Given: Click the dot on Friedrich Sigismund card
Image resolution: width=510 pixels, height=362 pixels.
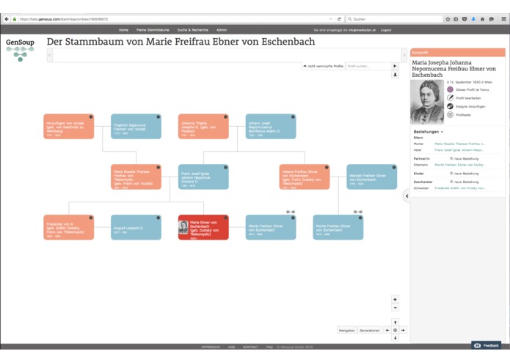Looking at the screenshot, I should [x=159, y=117].
